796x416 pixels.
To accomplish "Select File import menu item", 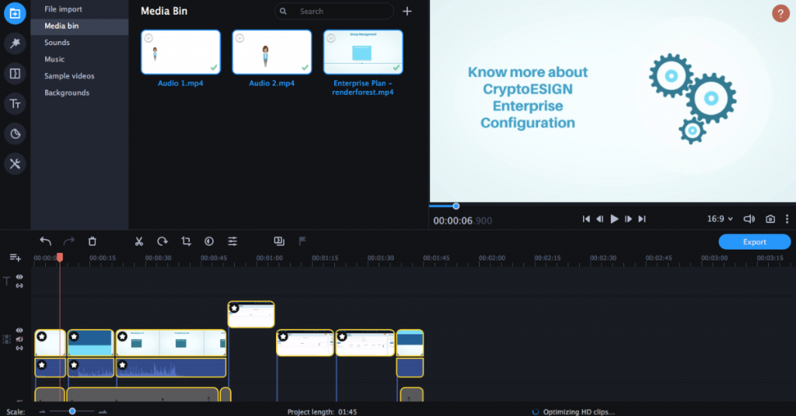I will [x=79, y=9].
